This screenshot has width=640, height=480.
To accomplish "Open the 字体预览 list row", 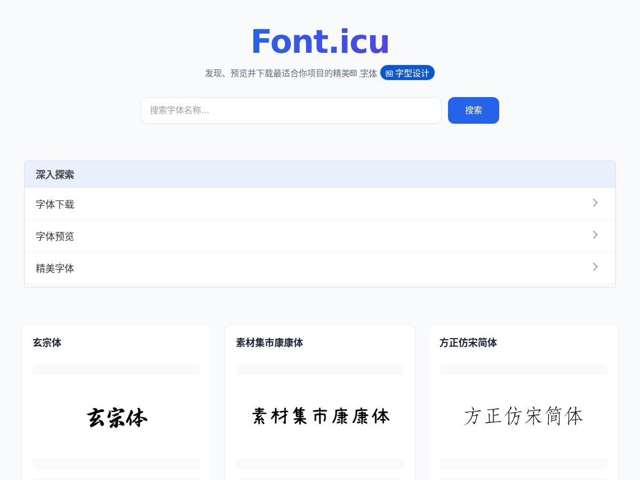I will pyautogui.click(x=320, y=236).
